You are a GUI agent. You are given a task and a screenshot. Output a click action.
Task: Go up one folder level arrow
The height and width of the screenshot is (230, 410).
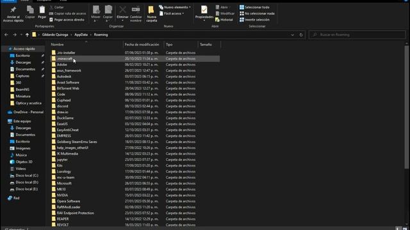pos(27,34)
